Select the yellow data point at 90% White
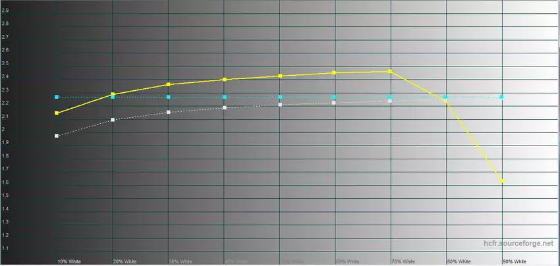 click(502, 180)
